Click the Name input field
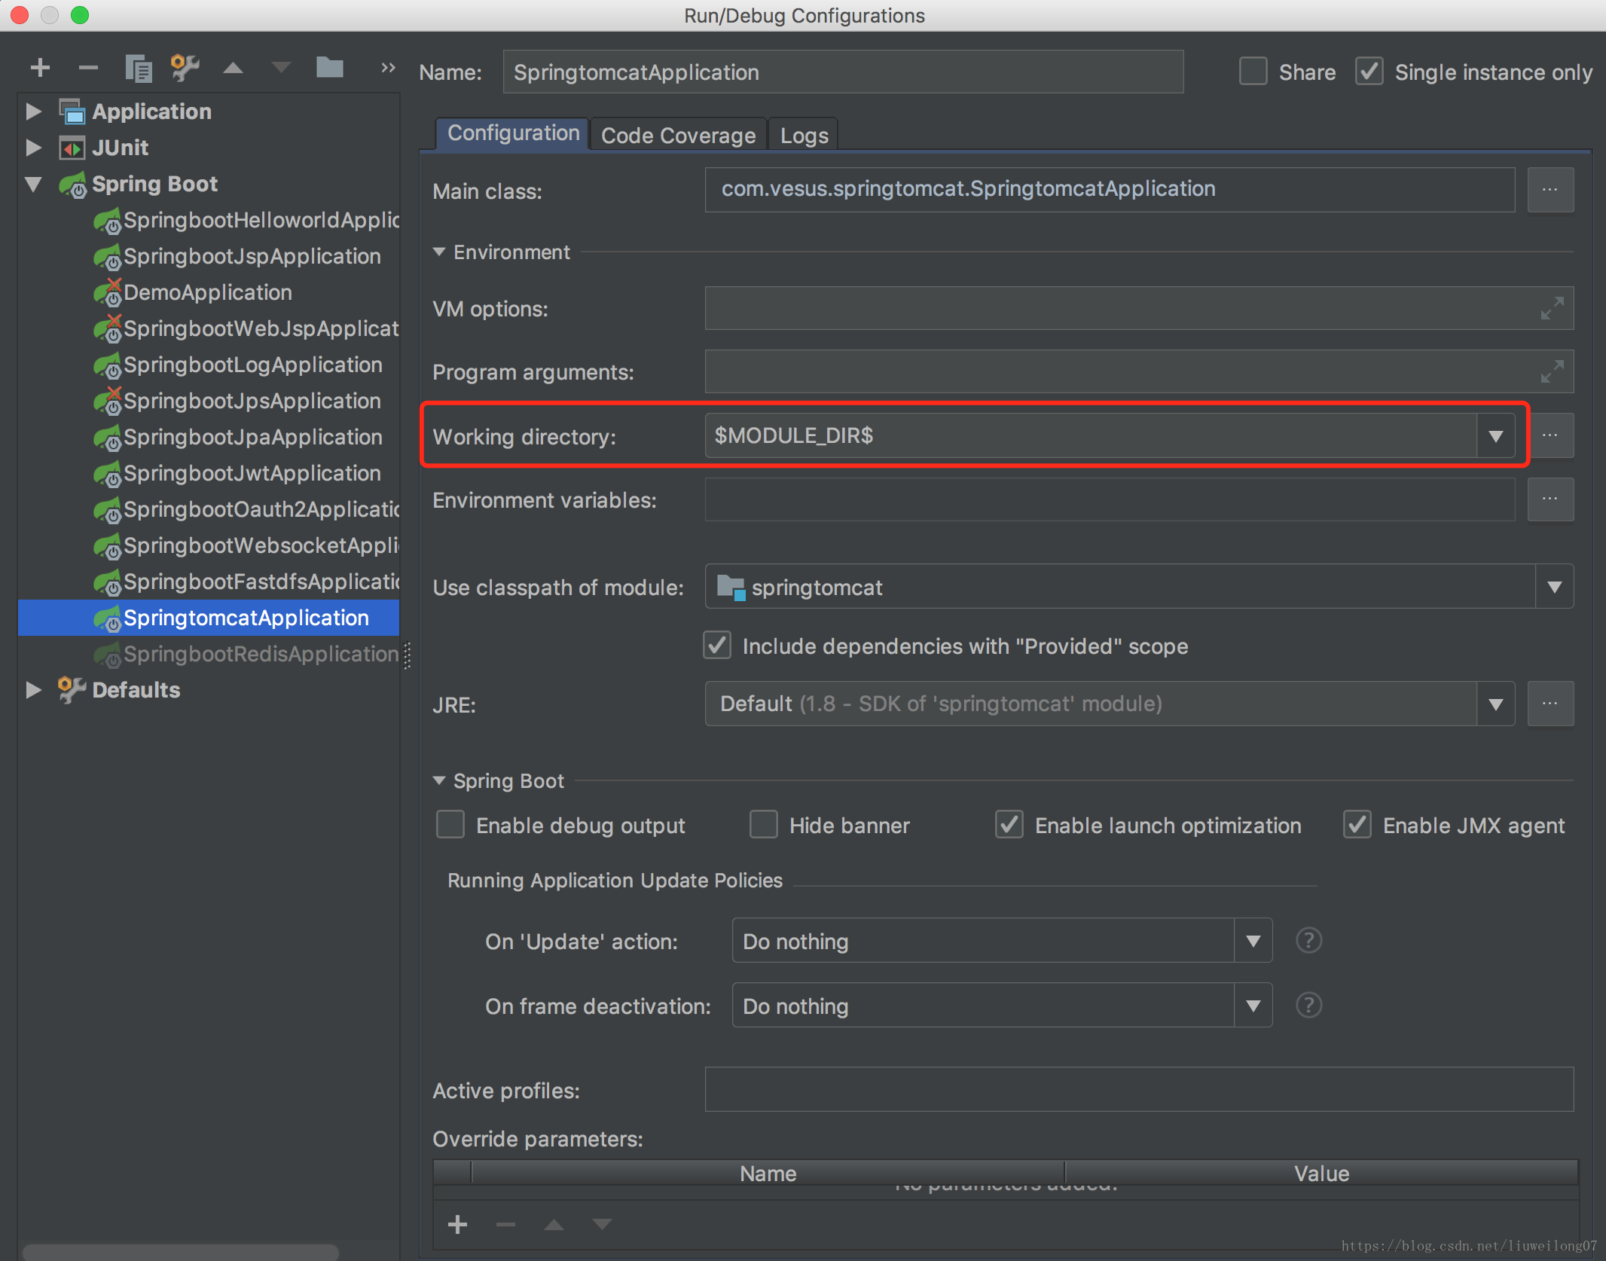 click(843, 72)
